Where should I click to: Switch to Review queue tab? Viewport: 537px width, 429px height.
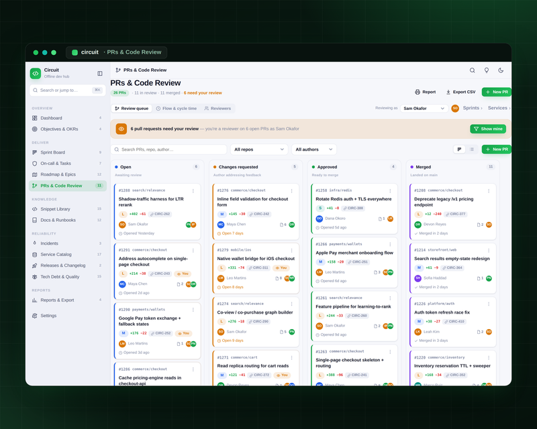[x=132, y=109]
